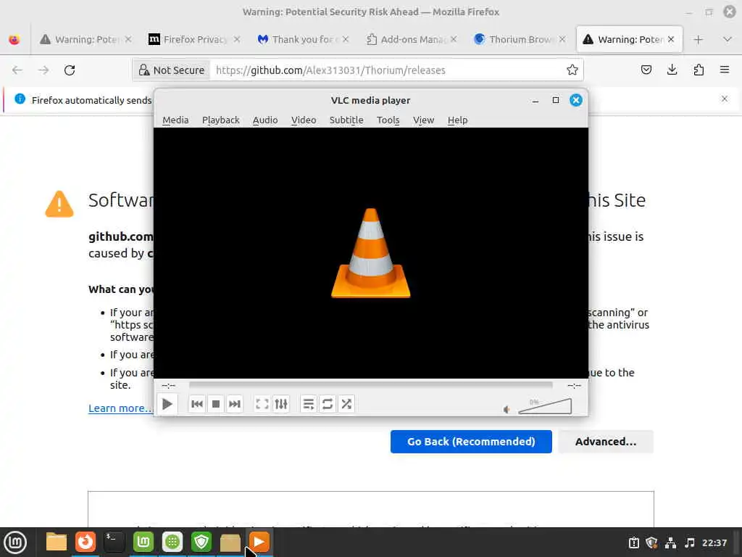This screenshot has width=742, height=557.
Task: Mute VLC with speaker icon
Action: pos(507,409)
